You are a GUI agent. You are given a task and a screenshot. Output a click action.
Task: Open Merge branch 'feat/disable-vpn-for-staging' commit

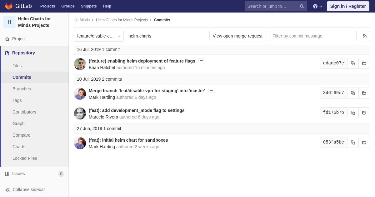(147, 91)
